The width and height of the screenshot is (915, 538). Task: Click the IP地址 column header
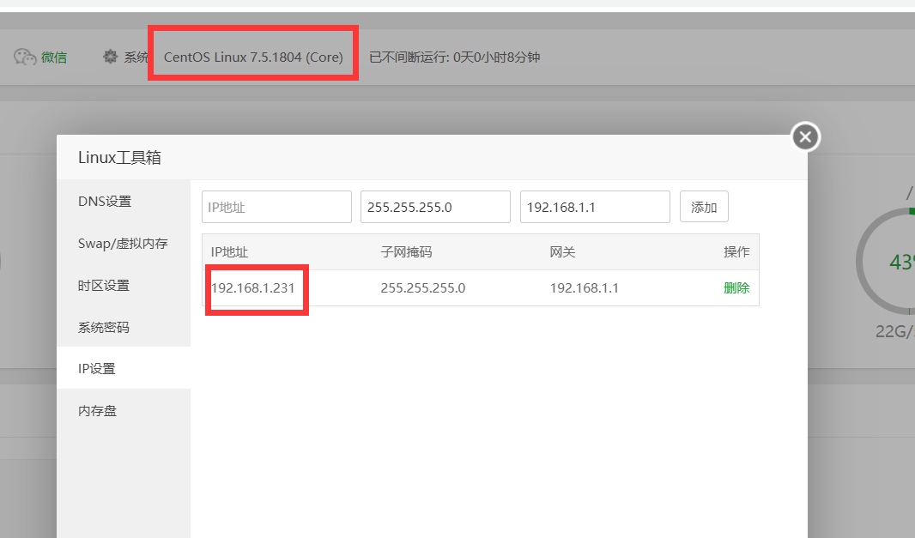point(229,252)
